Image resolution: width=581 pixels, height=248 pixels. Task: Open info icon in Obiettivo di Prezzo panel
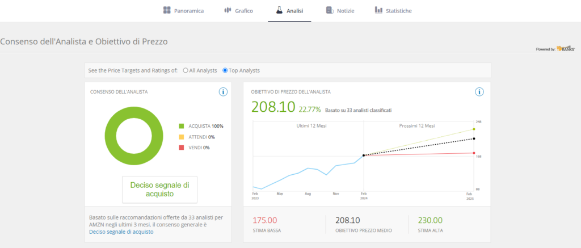pyautogui.click(x=479, y=92)
